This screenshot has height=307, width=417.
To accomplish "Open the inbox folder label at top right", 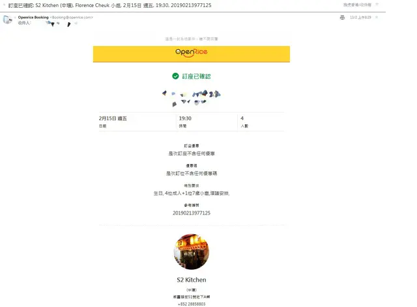I will [357, 5].
